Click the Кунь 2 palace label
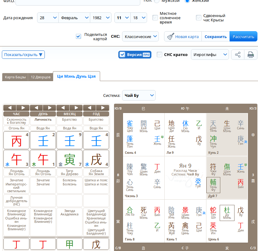The width and height of the screenshot is (258, 251). point(214,153)
